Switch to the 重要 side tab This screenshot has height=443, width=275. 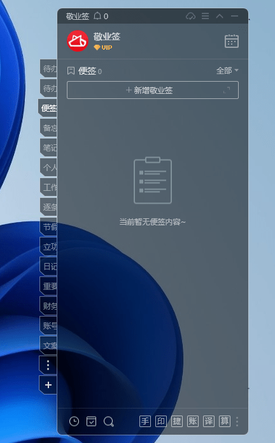pyautogui.click(x=48, y=286)
